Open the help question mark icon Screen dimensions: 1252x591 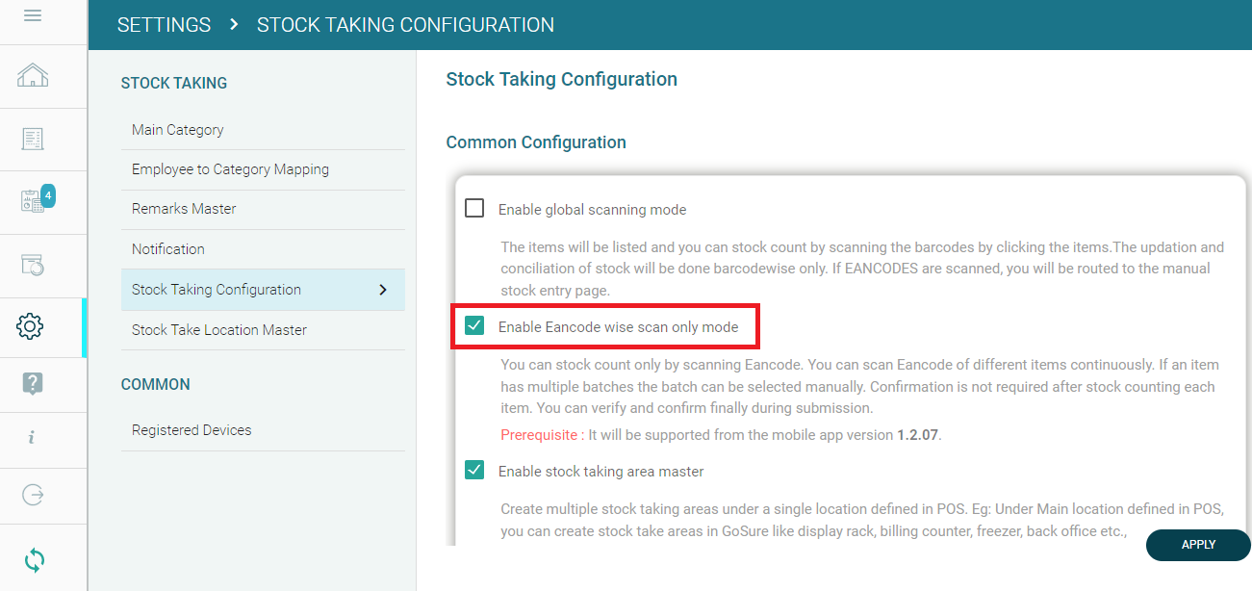pos(32,384)
